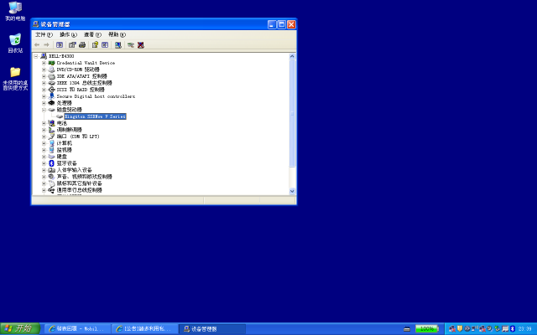Click the 计算机 computer category icon

point(51,143)
